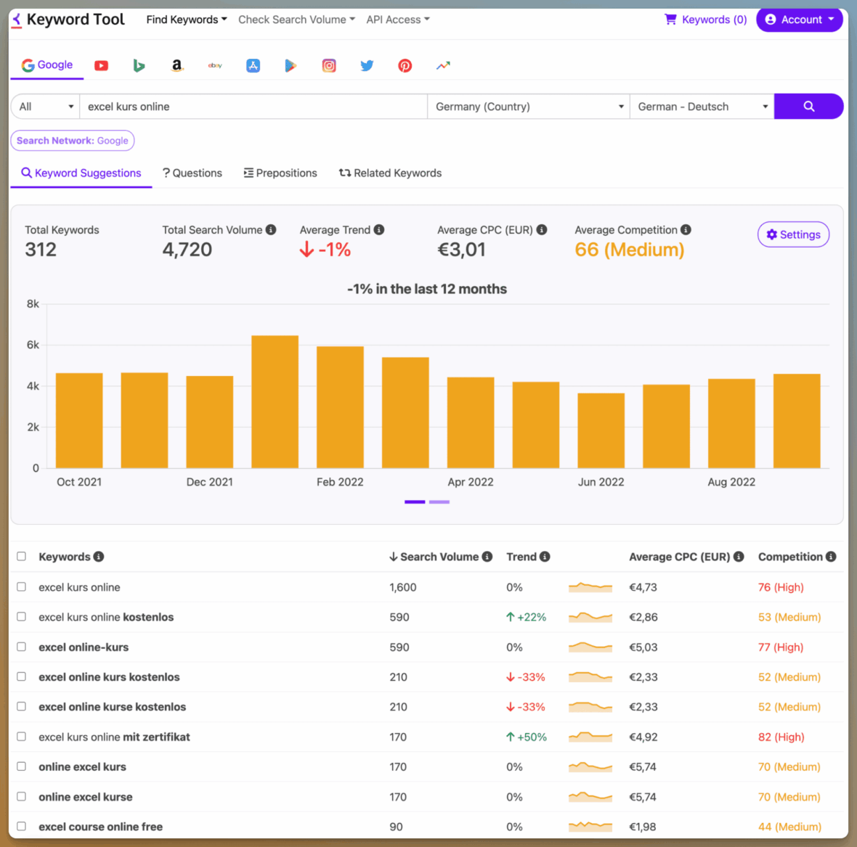Screen dimensions: 857x847
Task: Select the checkbox beside excel online-kurs
Action: click(21, 646)
